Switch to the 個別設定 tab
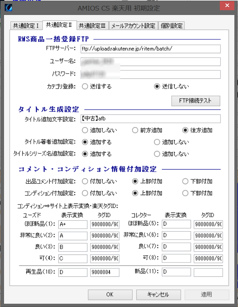The height and width of the screenshot is (307, 238). point(171,26)
